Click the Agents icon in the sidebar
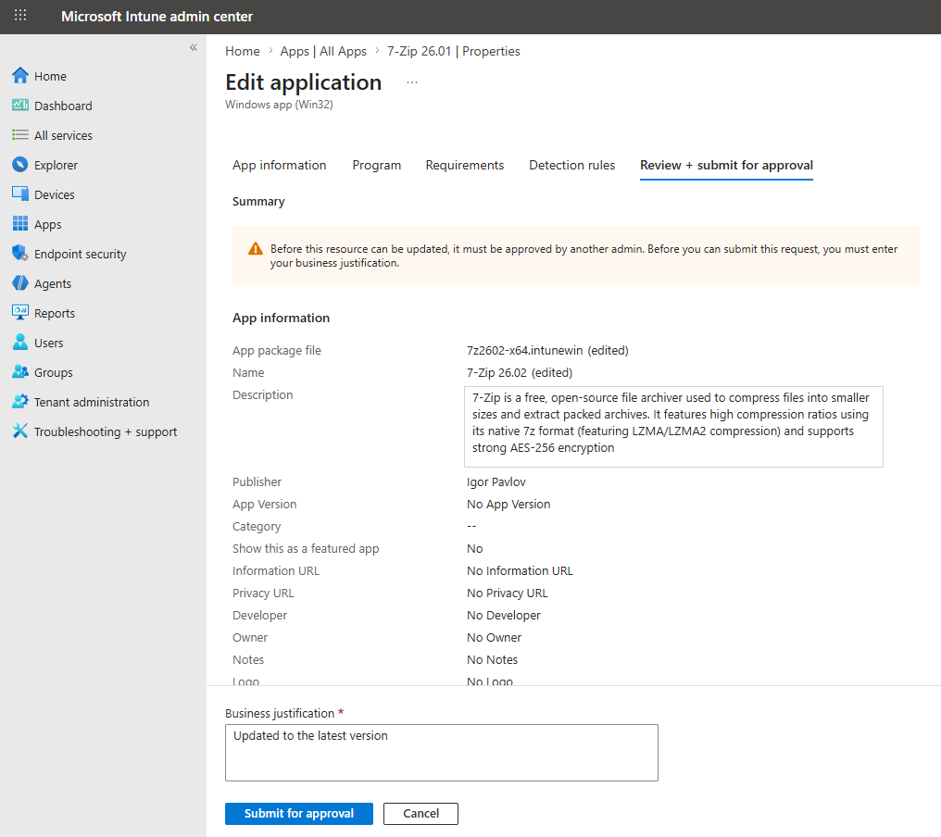Screen dimensions: 941x837 coord(20,282)
